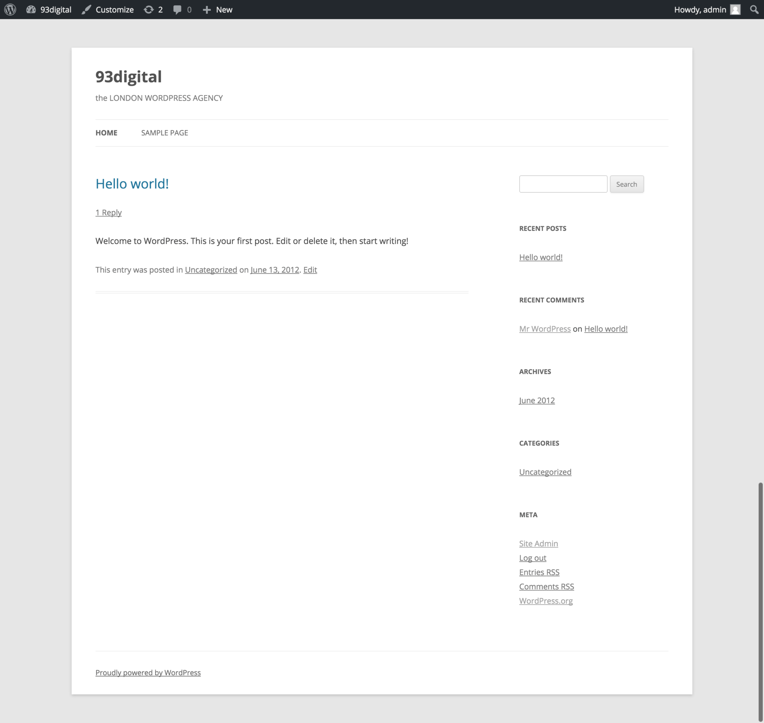Image resolution: width=764 pixels, height=723 pixels.
Task: Open the updates circular-arrows icon
Action: click(148, 10)
